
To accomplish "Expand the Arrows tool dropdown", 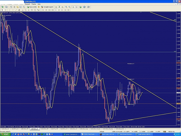I will (40, 10).
